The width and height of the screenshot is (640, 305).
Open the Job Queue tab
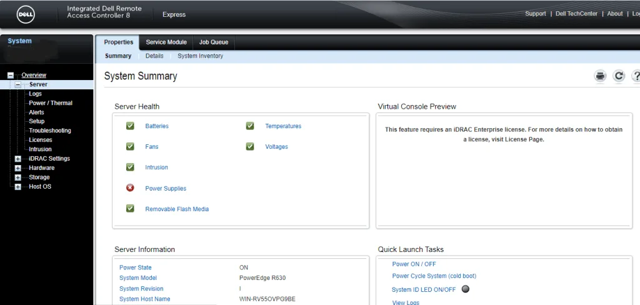click(x=214, y=42)
